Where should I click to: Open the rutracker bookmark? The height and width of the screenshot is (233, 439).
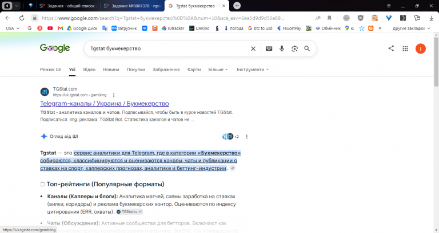[x=173, y=28]
